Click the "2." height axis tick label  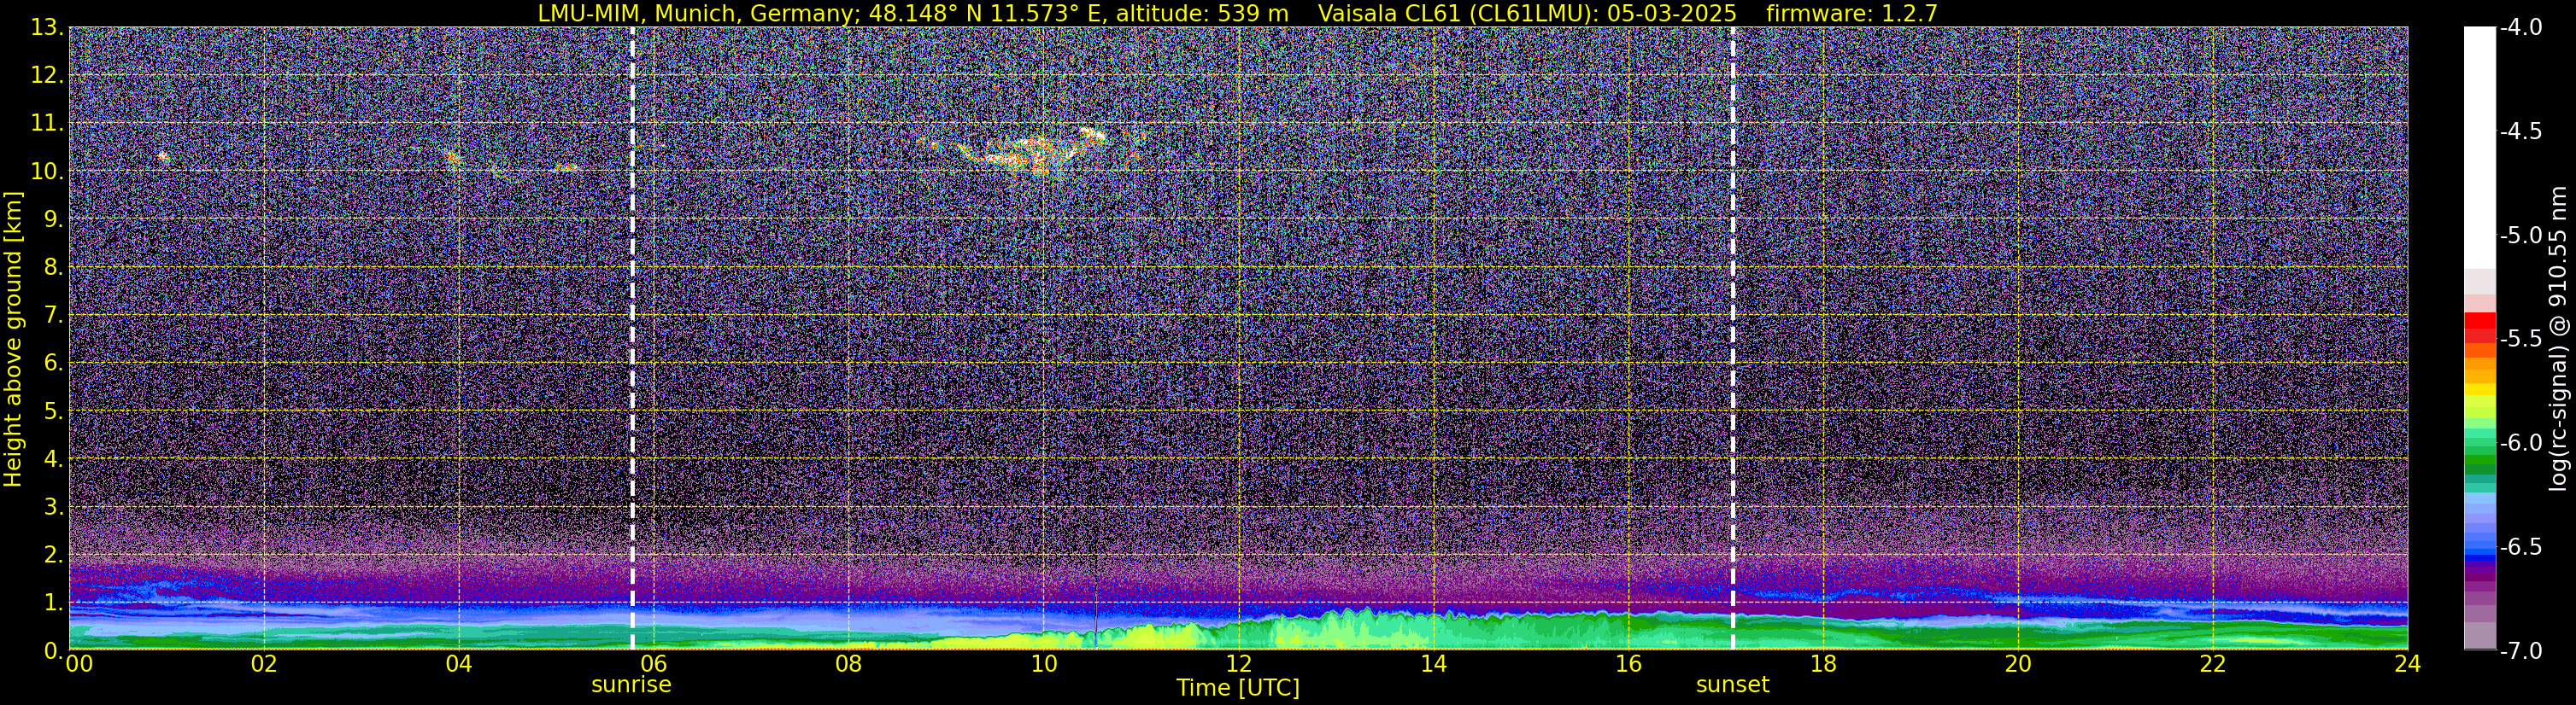(x=53, y=556)
